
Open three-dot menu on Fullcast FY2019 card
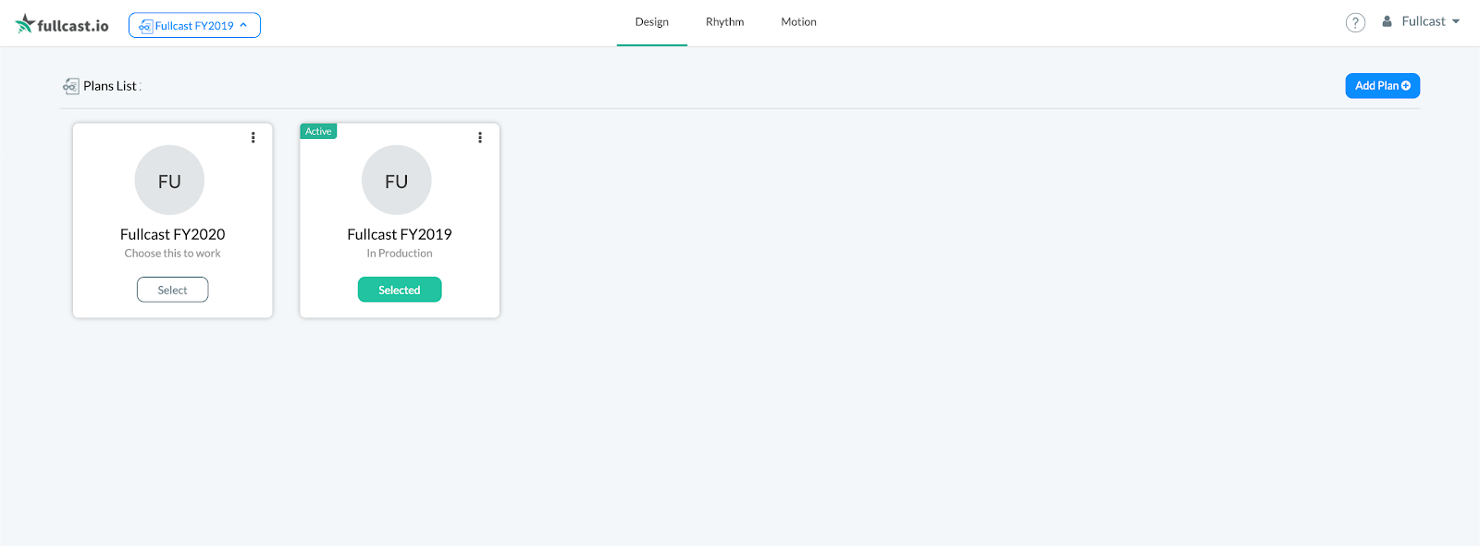click(x=479, y=137)
